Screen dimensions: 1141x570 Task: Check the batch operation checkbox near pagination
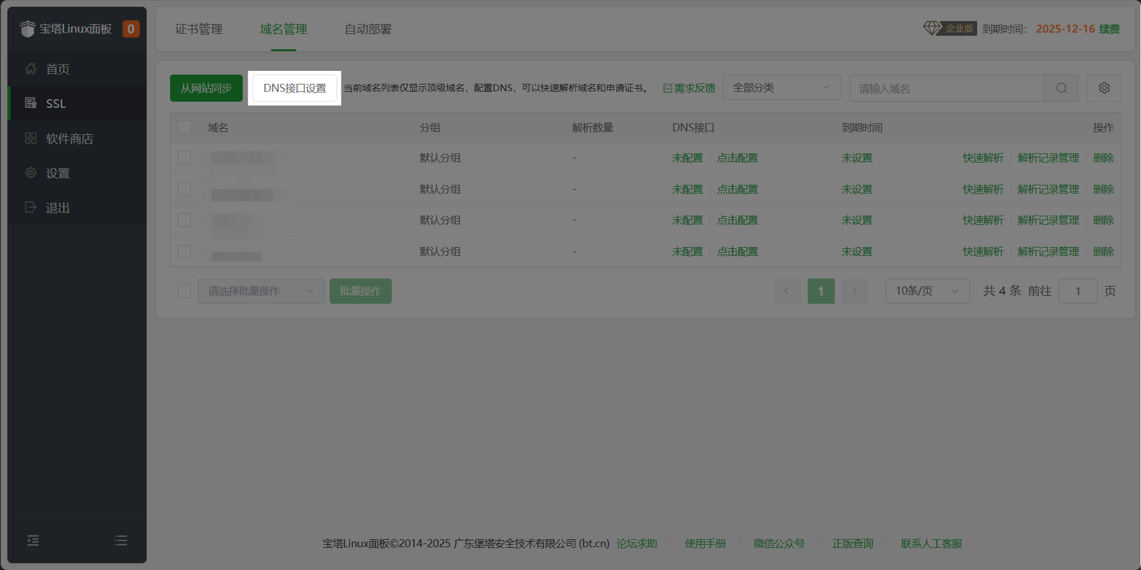click(184, 290)
